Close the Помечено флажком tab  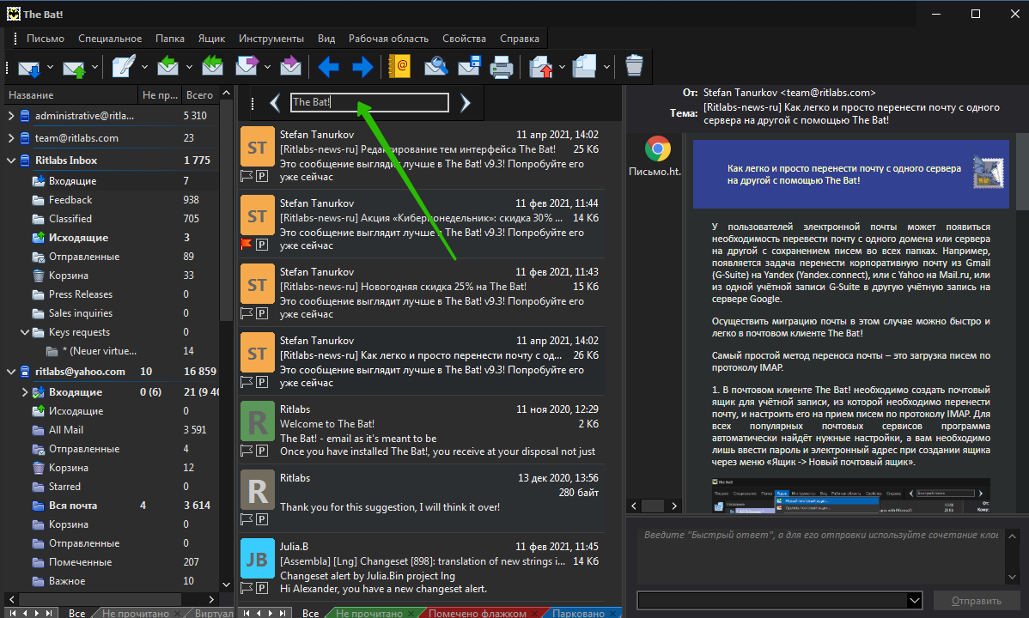point(535,613)
